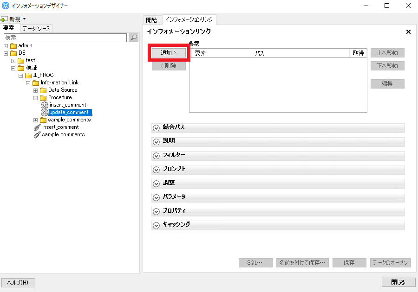The width and height of the screenshot is (418, 292).
Task: Click the gear icon of insert_comment procedure
Action: pos(45,105)
